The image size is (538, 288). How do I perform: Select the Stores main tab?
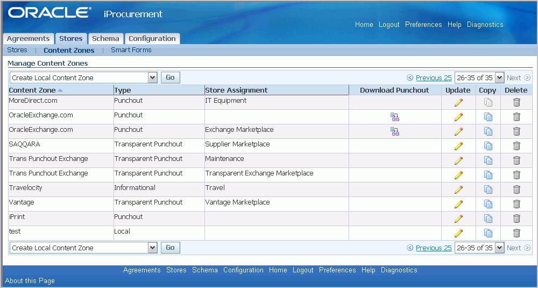pos(70,38)
